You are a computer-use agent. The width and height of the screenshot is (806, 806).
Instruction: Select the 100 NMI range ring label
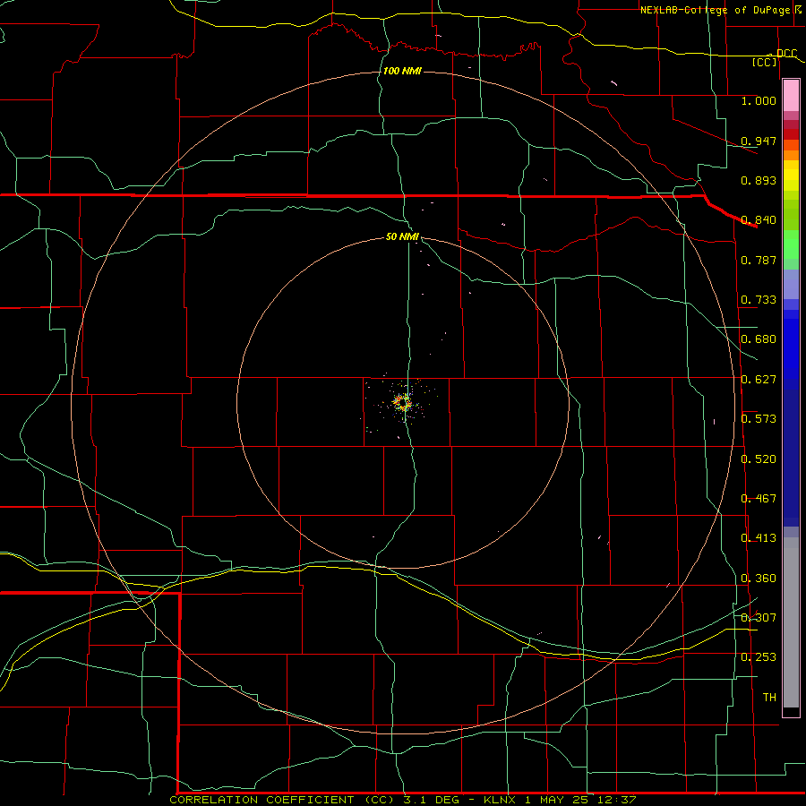click(x=402, y=71)
